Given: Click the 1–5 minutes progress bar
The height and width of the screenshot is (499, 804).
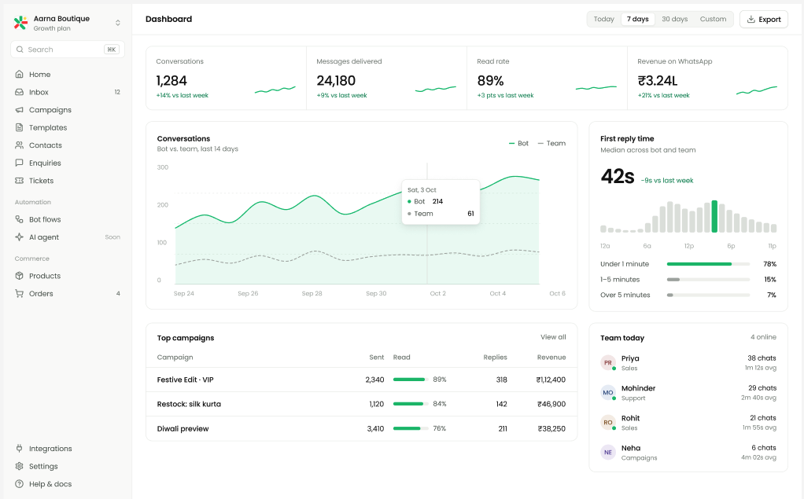Looking at the screenshot, I should click(708, 280).
